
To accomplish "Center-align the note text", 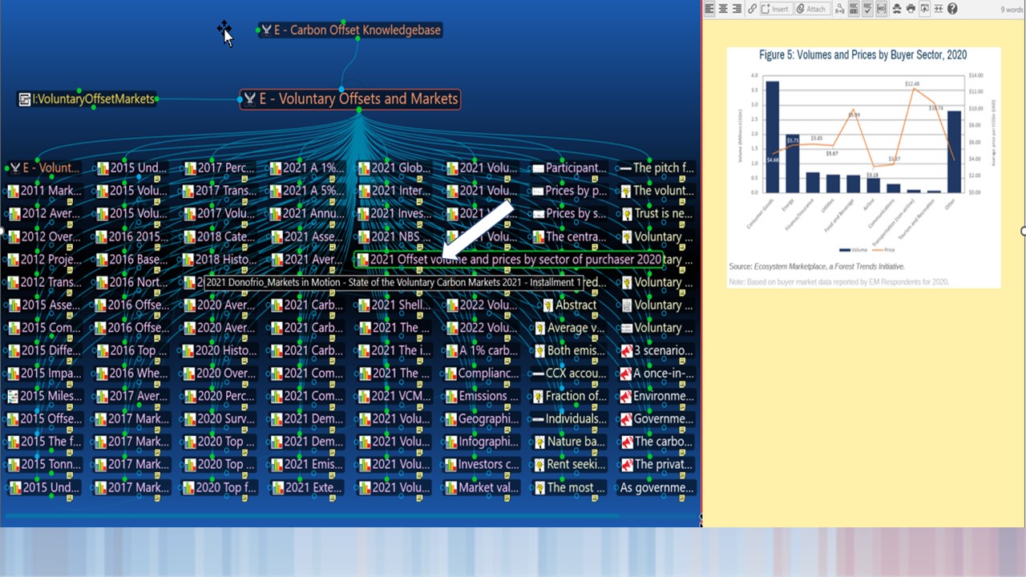I will click(x=723, y=9).
